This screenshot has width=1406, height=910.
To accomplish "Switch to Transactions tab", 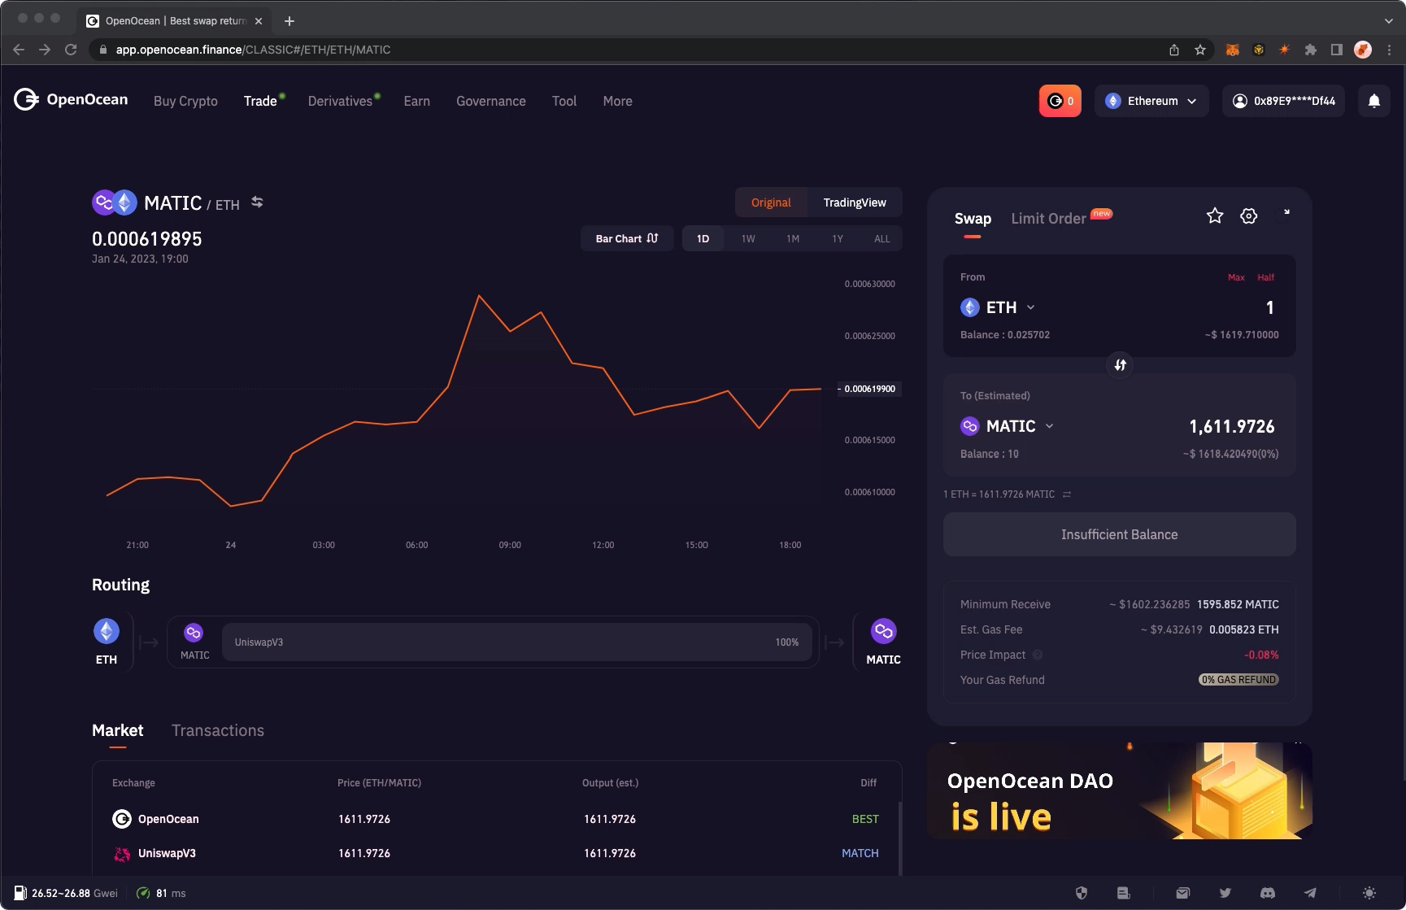I will (x=218, y=730).
